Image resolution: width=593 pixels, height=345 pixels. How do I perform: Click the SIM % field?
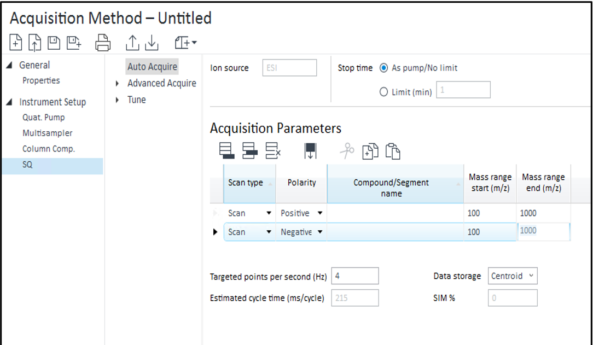coord(513,298)
